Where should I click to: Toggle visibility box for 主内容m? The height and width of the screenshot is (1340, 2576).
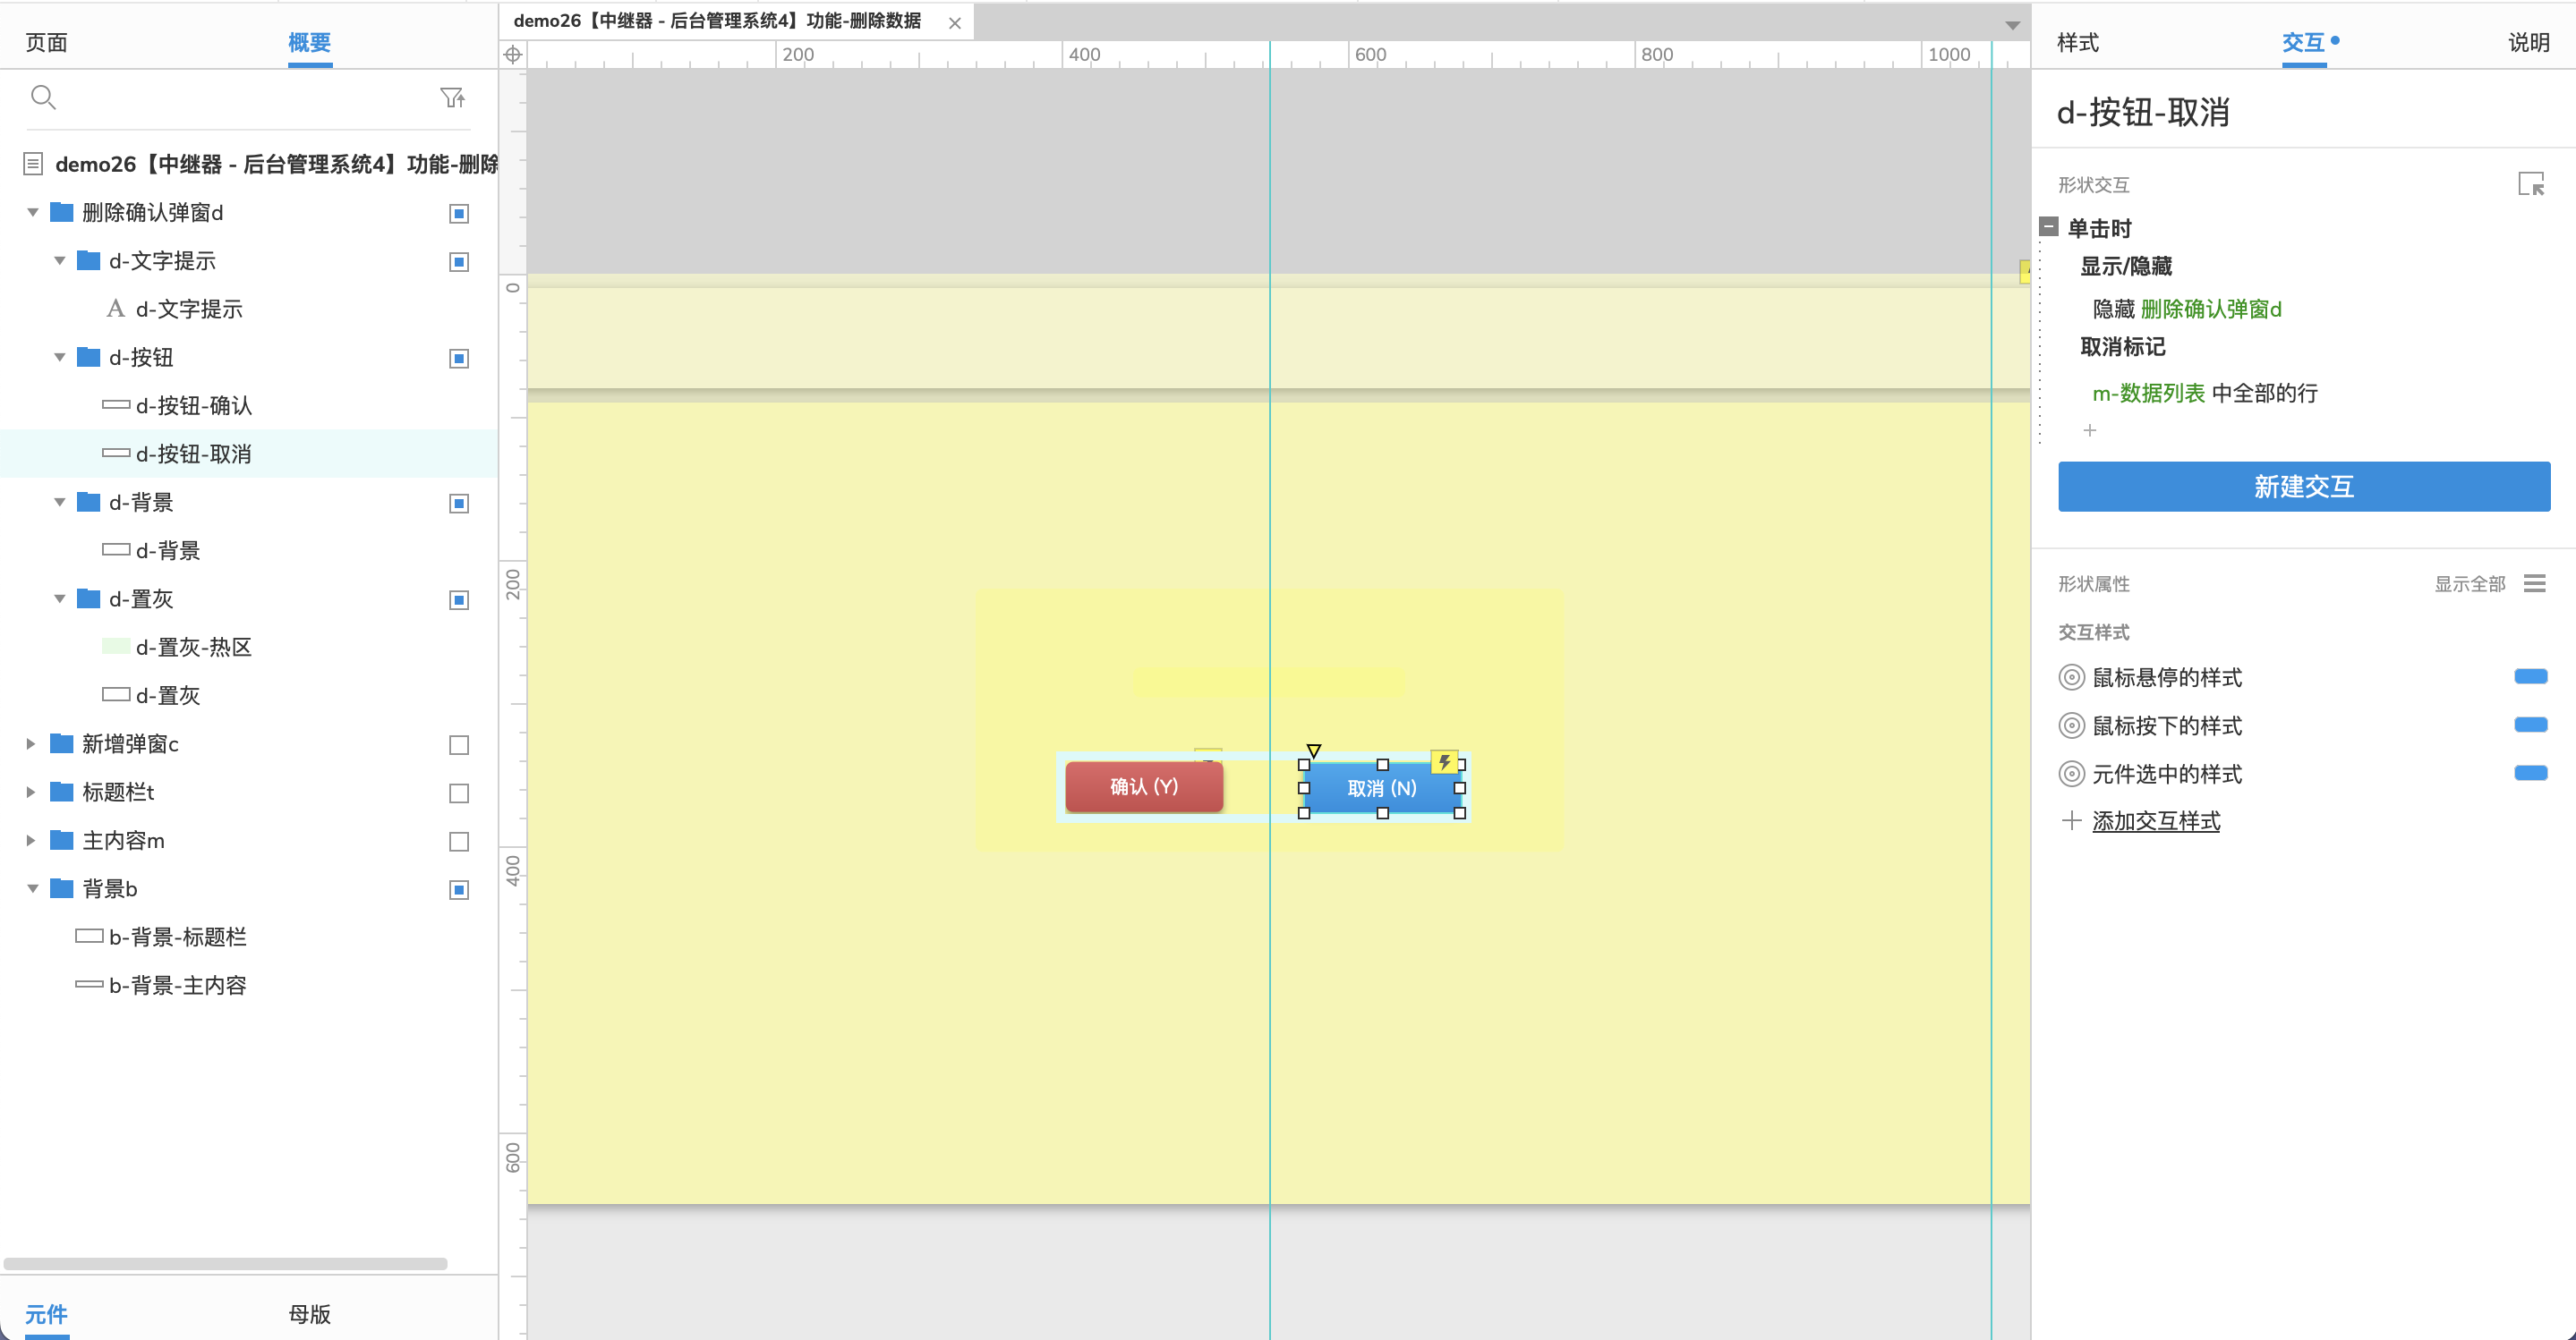(x=459, y=842)
